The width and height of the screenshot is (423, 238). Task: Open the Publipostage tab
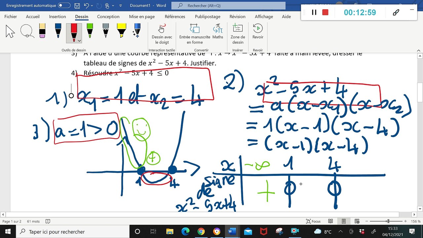[208, 17]
